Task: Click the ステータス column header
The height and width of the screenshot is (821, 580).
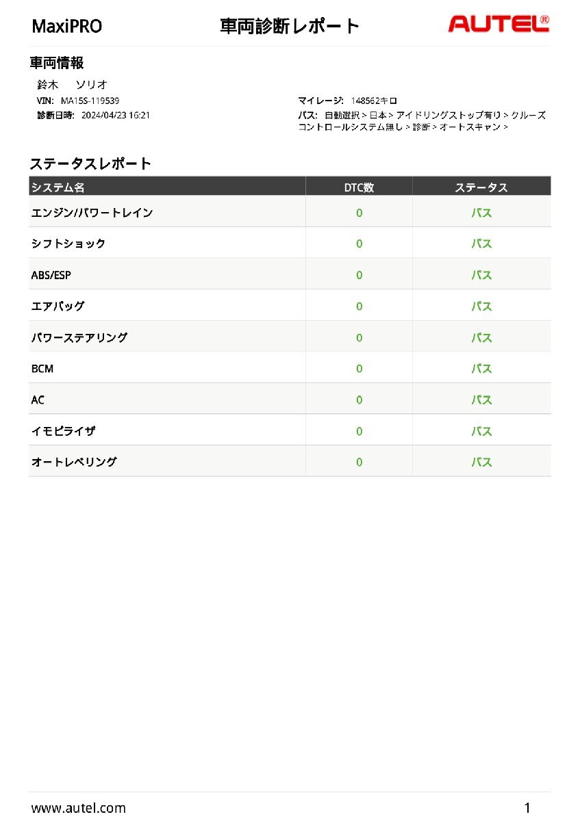Action: click(x=481, y=187)
